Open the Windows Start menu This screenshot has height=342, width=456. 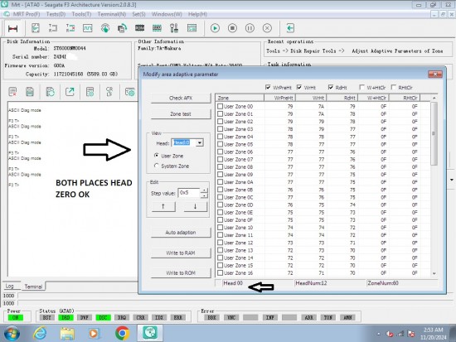[12, 334]
